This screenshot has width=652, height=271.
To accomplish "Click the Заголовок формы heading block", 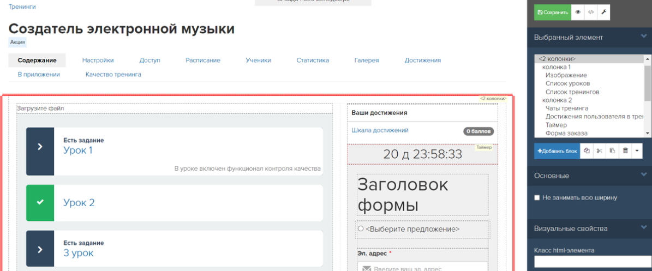I will click(x=422, y=195).
